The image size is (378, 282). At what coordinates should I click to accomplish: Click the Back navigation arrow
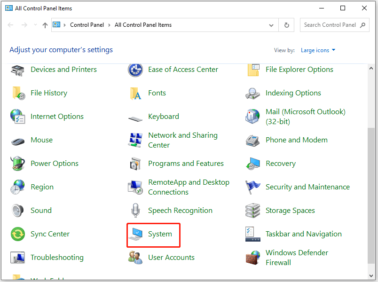[10, 25]
